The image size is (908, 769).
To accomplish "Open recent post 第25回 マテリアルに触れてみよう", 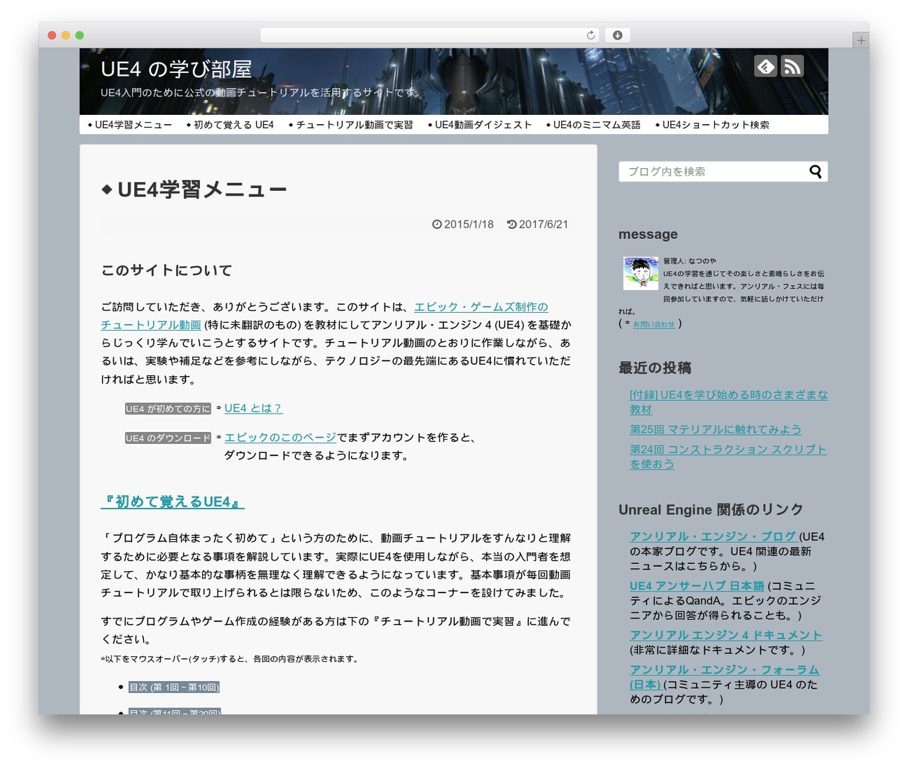I will tap(716, 430).
